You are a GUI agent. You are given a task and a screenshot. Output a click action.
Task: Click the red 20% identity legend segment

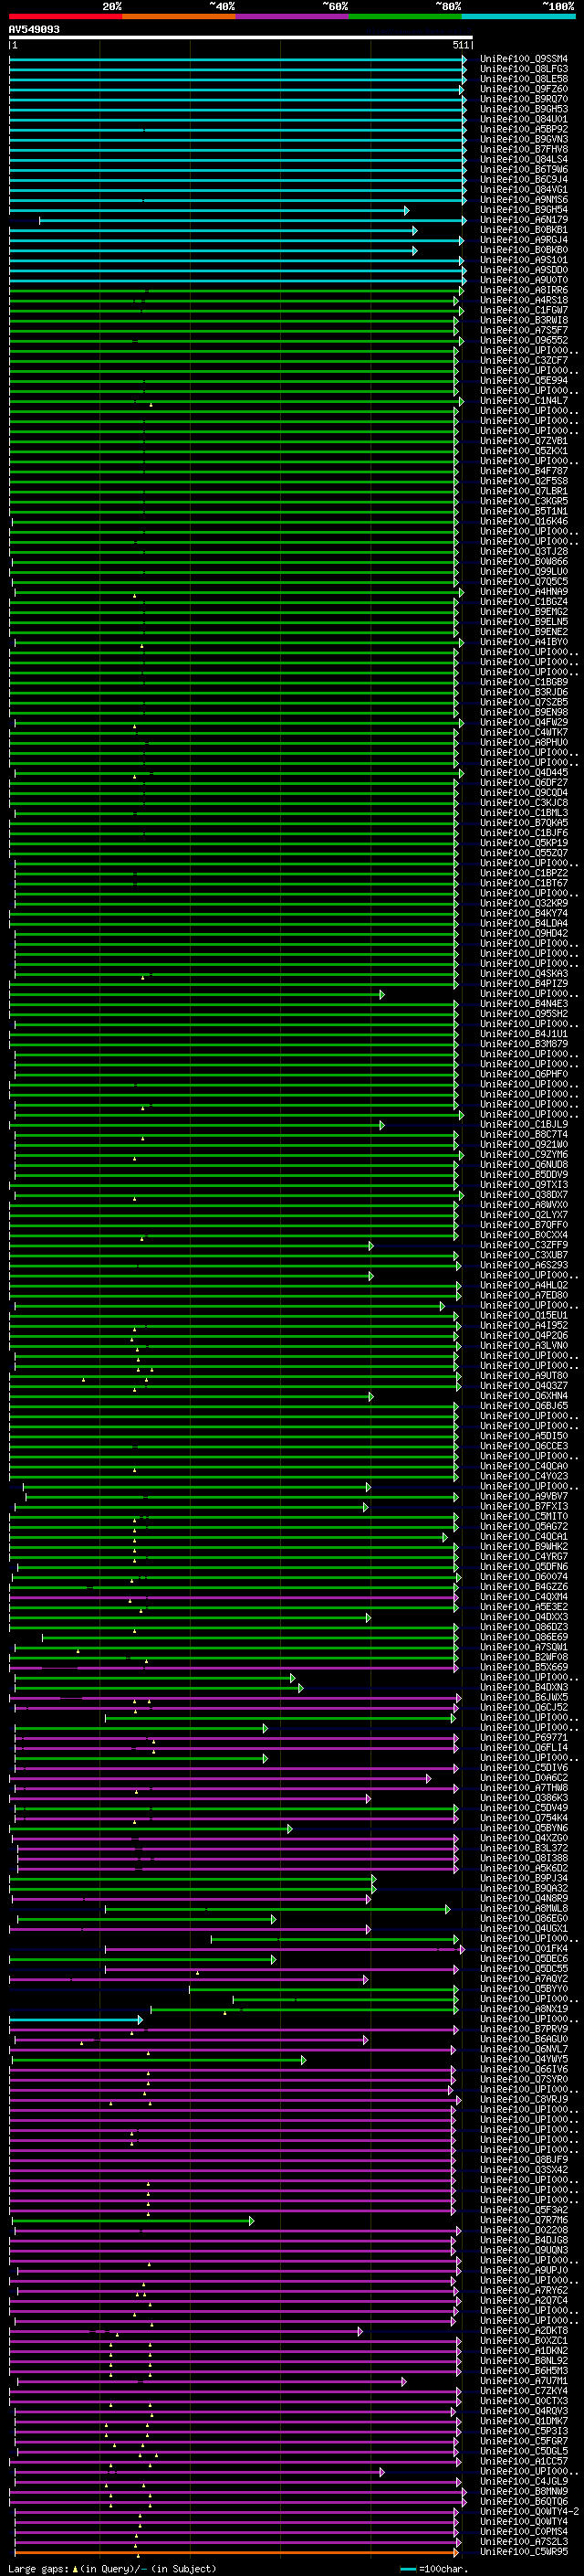click(66, 16)
